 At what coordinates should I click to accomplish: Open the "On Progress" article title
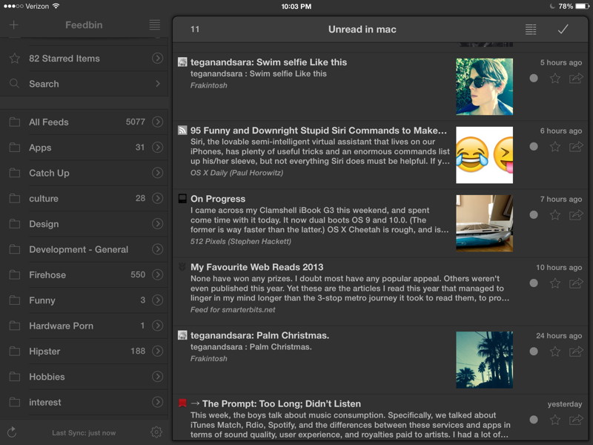218,199
